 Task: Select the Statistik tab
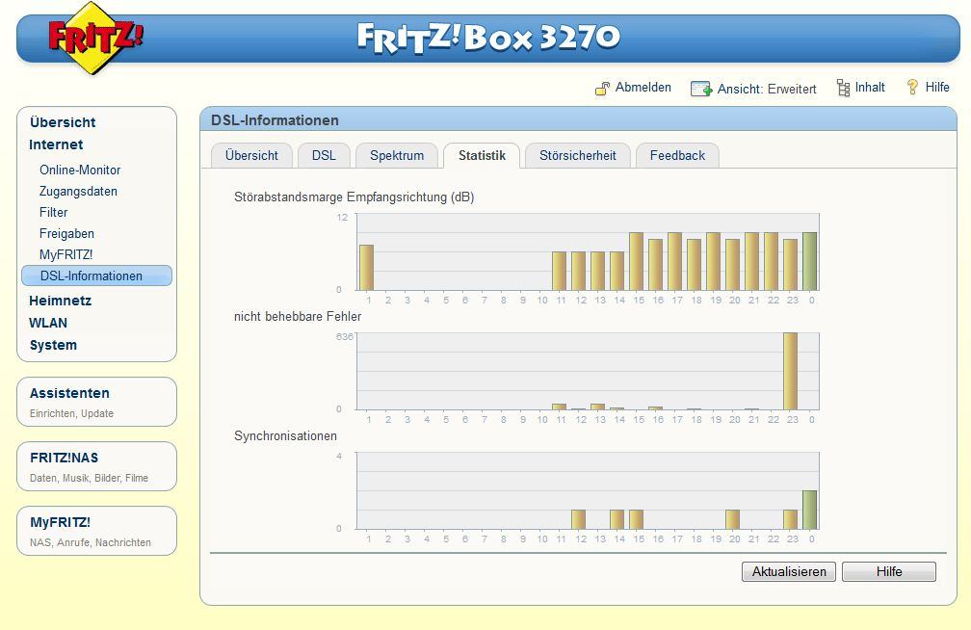(x=482, y=155)
